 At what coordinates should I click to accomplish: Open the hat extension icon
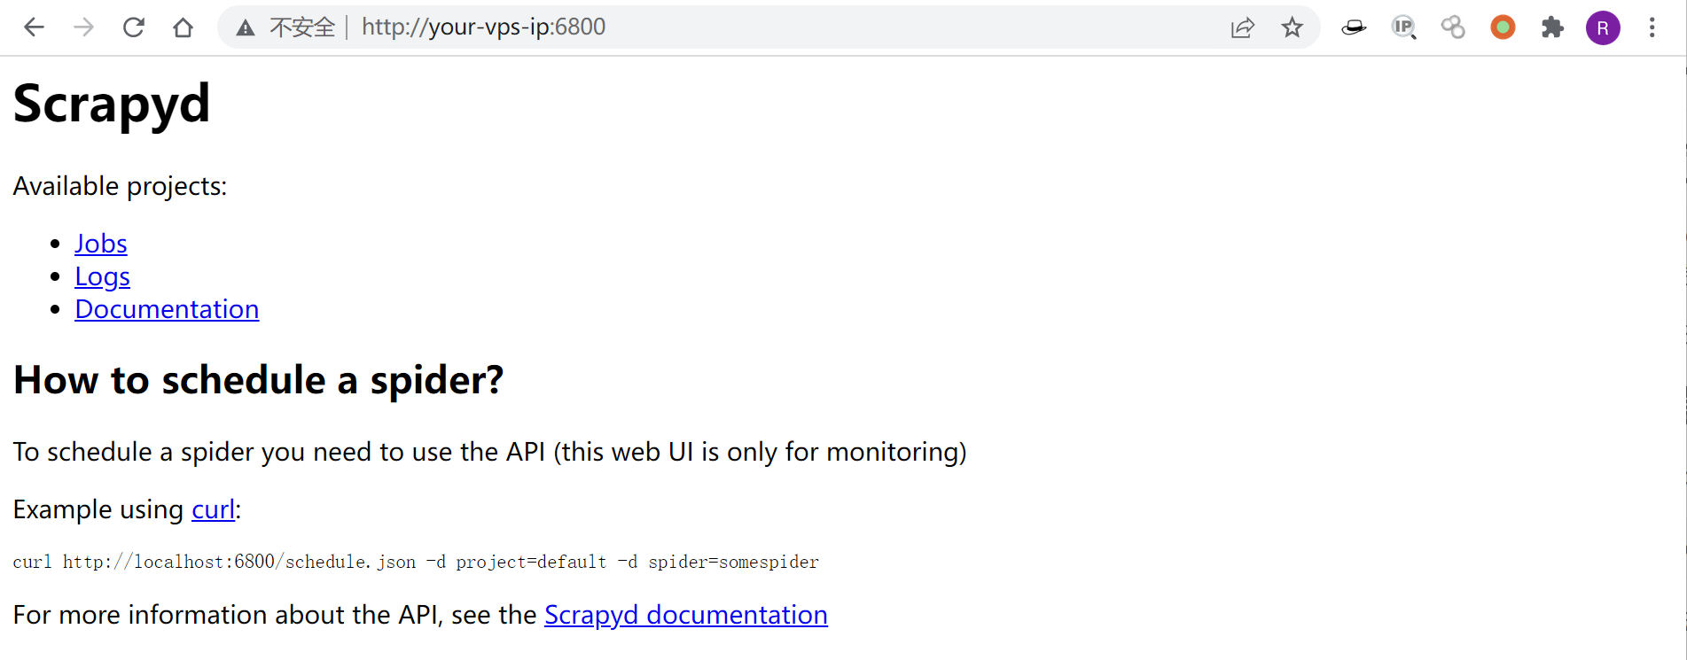1354,28
